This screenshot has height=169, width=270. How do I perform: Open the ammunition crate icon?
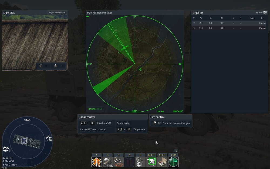pyautogui.click(x=163, y=162)
